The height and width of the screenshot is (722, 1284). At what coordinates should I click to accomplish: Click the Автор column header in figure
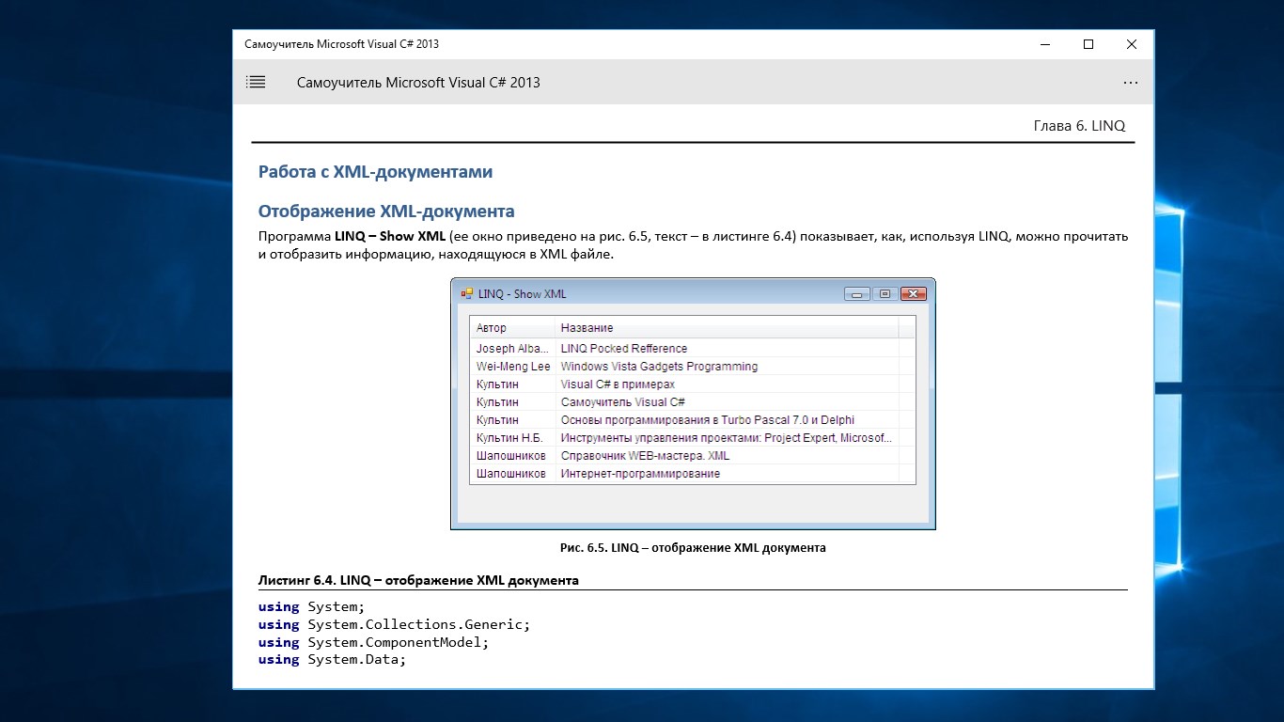tap(511, 328)
